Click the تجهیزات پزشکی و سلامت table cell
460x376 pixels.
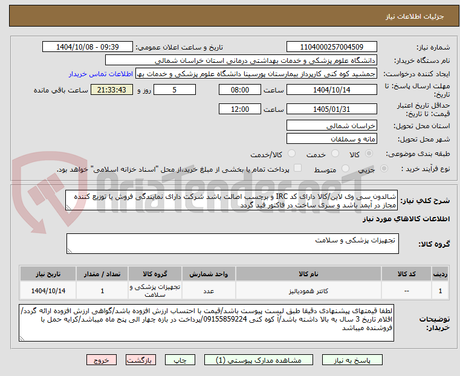click(x=155, y=291)
